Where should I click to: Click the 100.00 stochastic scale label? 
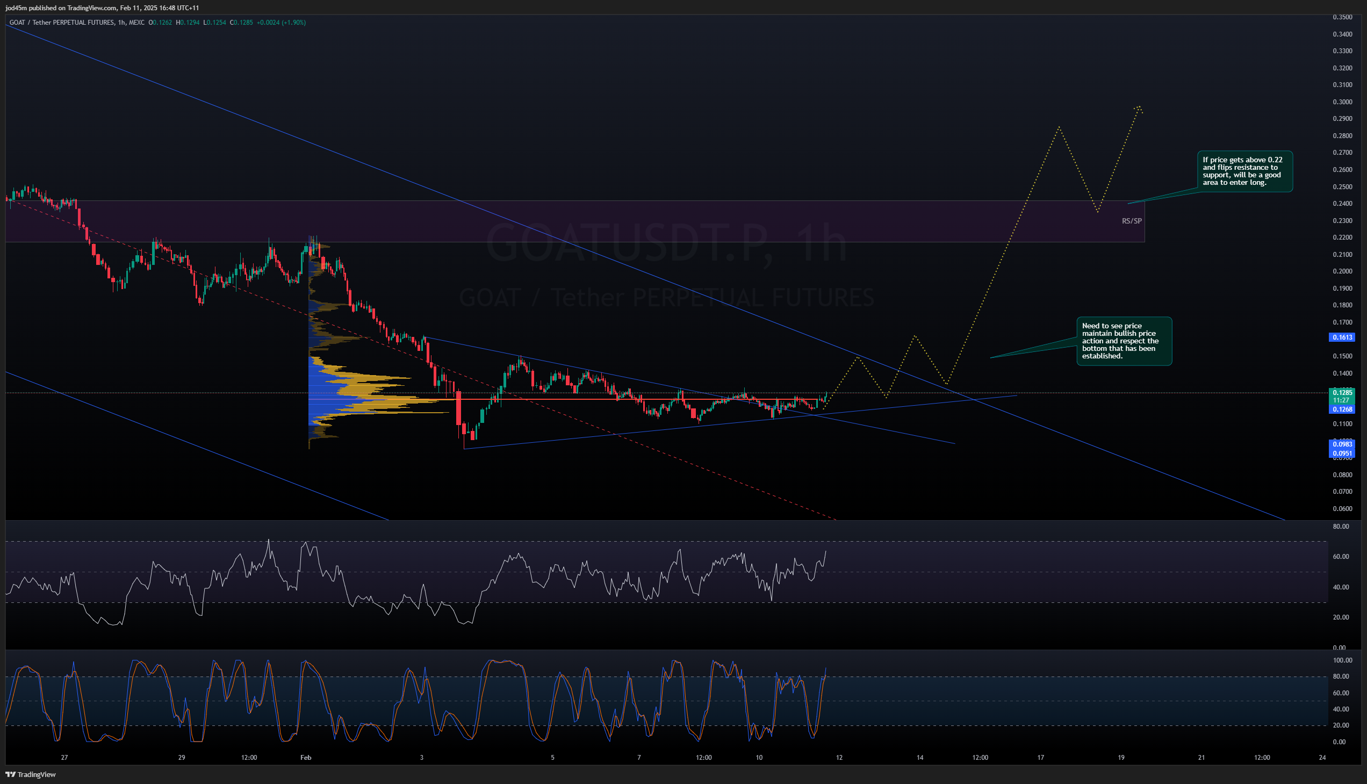(1342, 660)
